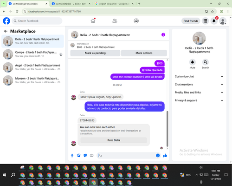Click the Find friends button
Screen dimensions: 232x186
[x=191, y=21]
